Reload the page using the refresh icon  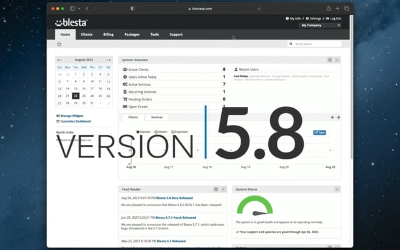pos(259,9)
